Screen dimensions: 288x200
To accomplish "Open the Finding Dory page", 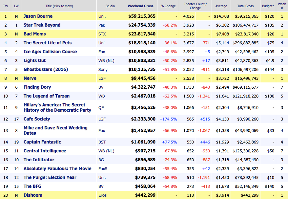I will coord(37,87).
